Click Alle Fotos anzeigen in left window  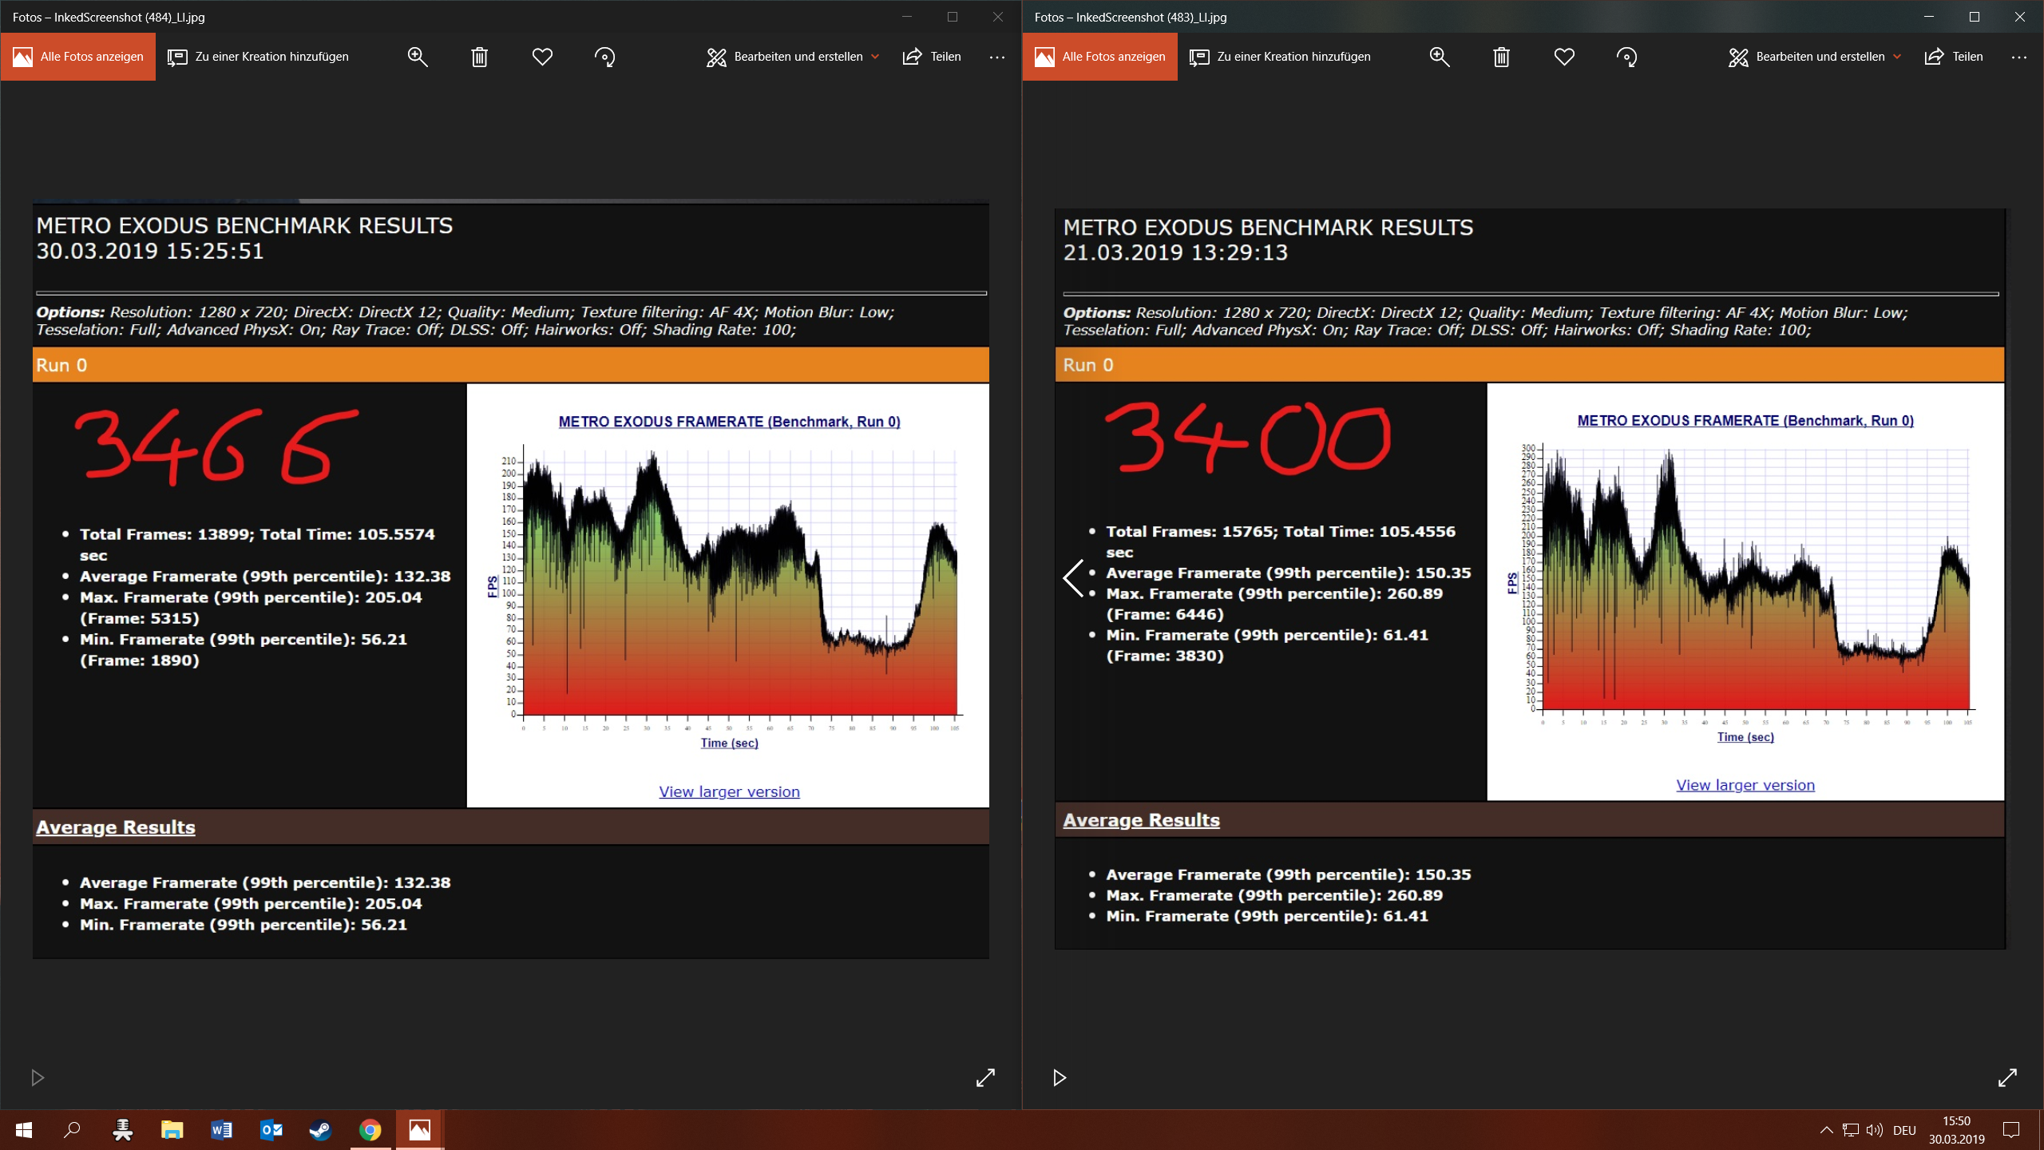point(78,57)
